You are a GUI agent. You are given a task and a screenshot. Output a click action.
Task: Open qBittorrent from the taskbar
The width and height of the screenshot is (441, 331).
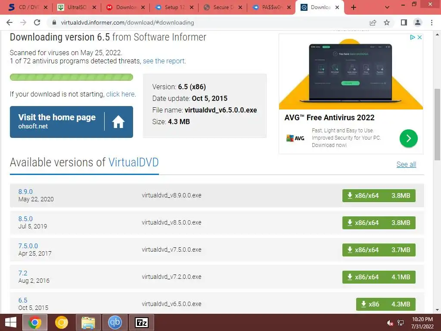[115, 322]
